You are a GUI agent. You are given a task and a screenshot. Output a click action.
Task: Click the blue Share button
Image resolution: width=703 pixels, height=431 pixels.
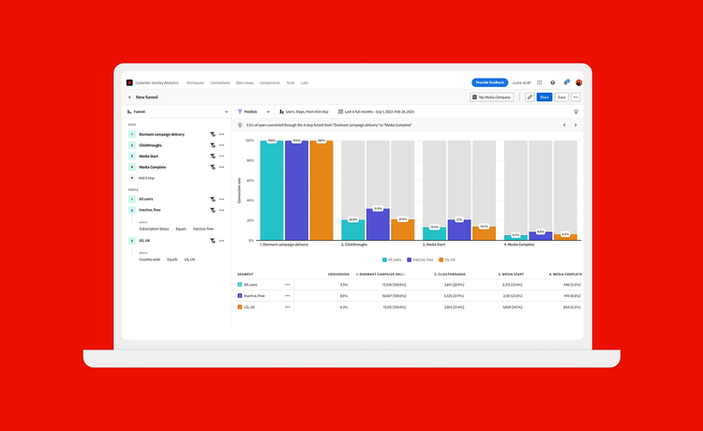pos(544,97)
